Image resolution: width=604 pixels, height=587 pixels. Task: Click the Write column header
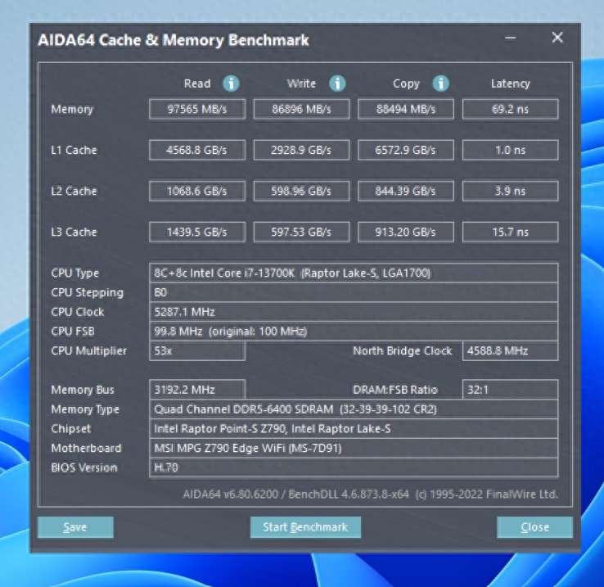301,84
